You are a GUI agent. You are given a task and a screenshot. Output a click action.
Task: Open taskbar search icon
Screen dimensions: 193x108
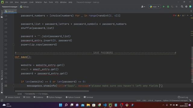(x=66, y=105)
